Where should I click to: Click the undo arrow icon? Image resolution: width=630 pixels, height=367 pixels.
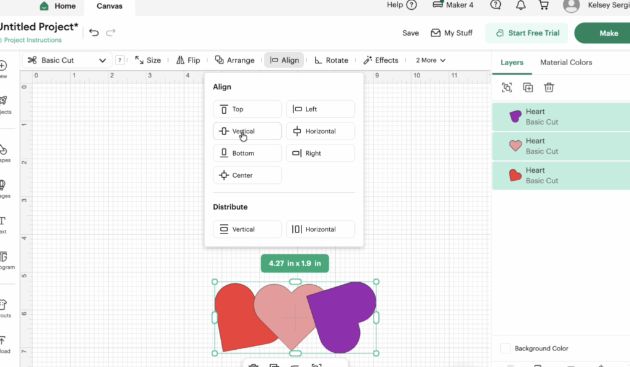(94, 33)
